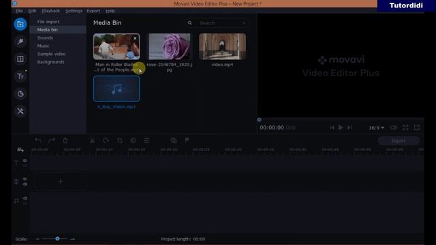This screenshot has height=245, width=436.
Task: Click the preview seek bar handle
Action: (x=259, y=120)
